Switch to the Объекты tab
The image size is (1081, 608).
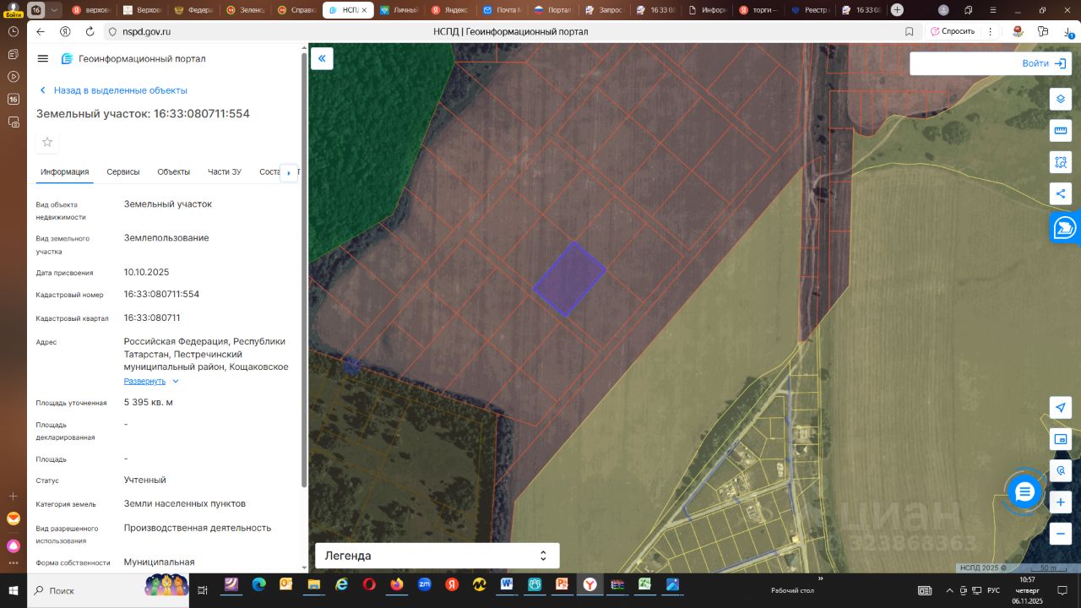tap(174, 172)
